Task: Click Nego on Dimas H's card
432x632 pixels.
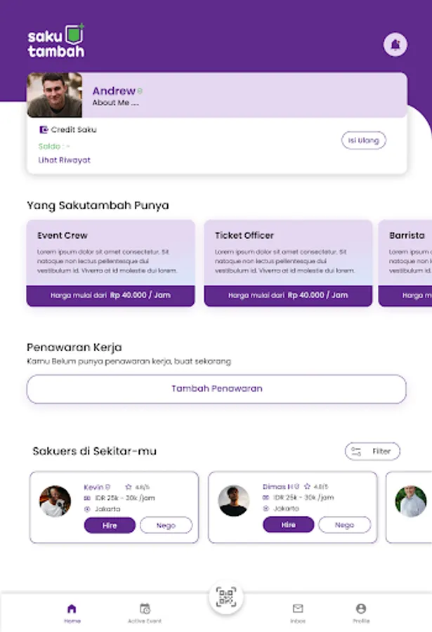Action: [x=344, y=525]
